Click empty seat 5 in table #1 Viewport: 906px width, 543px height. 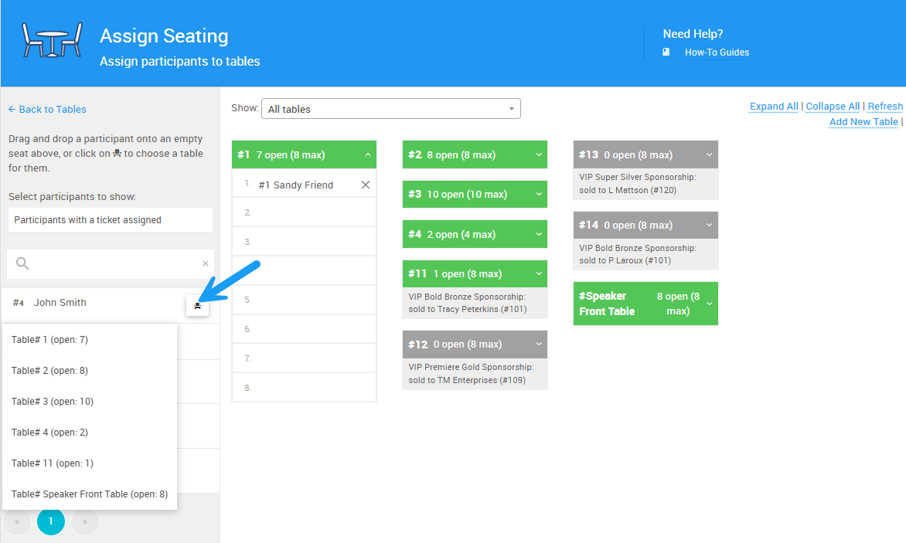coord(304,300)
